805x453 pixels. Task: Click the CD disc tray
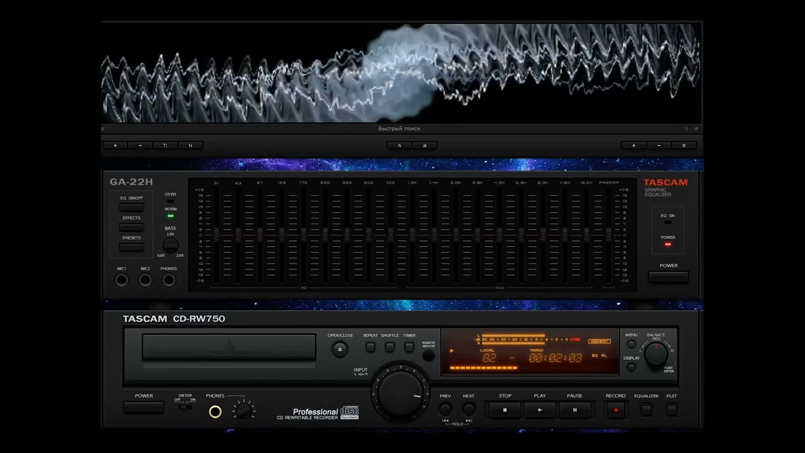229,347
